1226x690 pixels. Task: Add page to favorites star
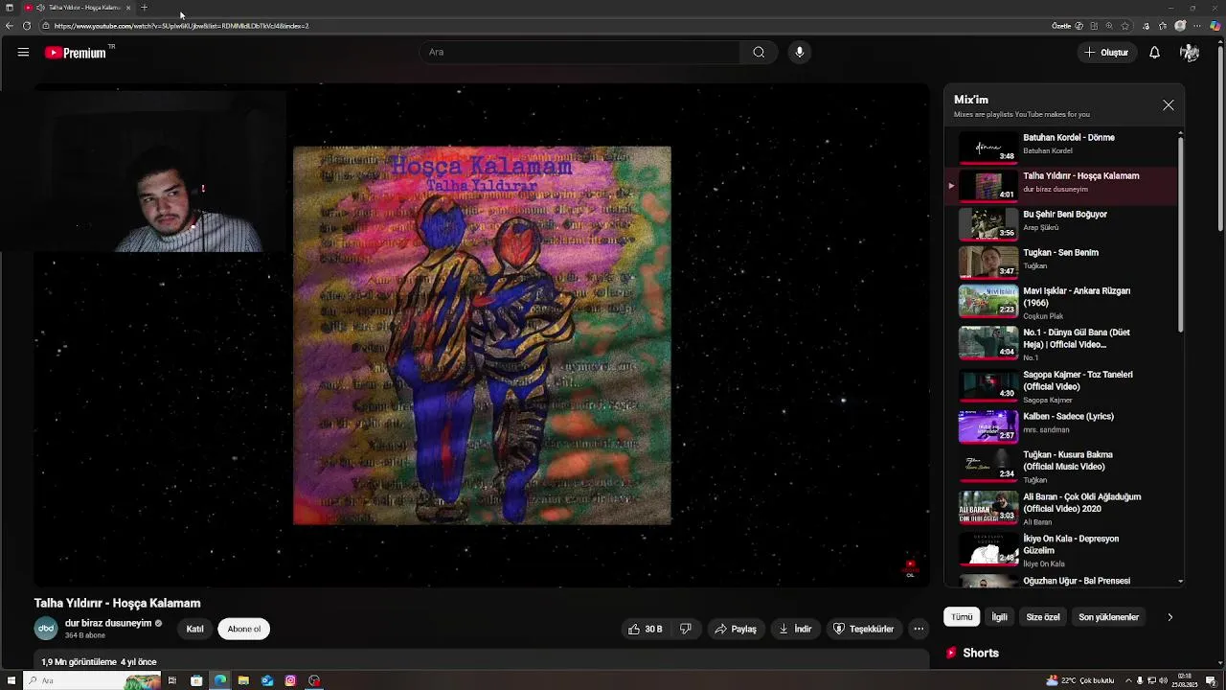(x=1125, y=26)
